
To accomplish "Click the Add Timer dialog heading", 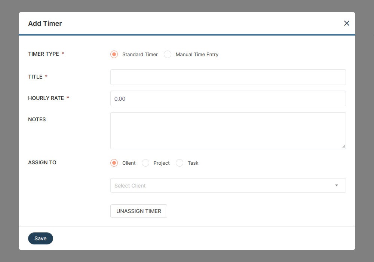I will tap(45, 23).
